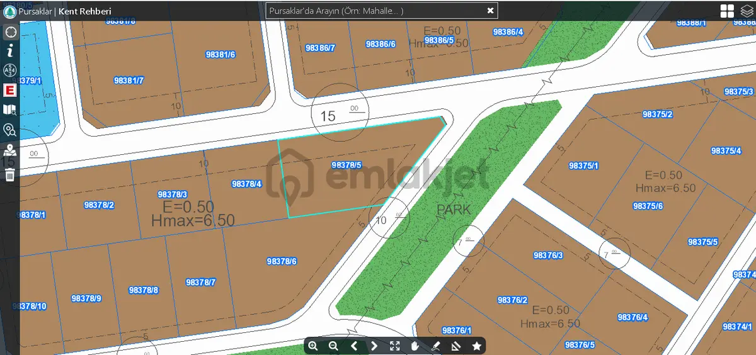Click parcel label 98386/7
756x355 pixels.
pos(320,48)
